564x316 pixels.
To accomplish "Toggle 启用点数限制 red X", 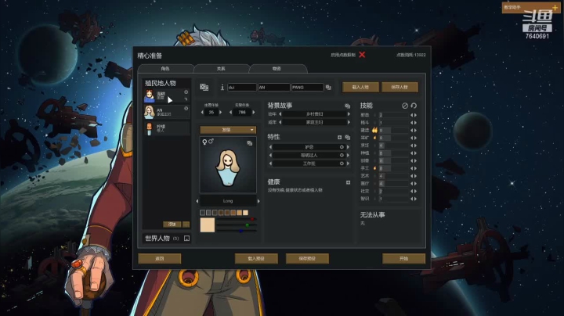I will pyautogui.click(x=362, y=55).
